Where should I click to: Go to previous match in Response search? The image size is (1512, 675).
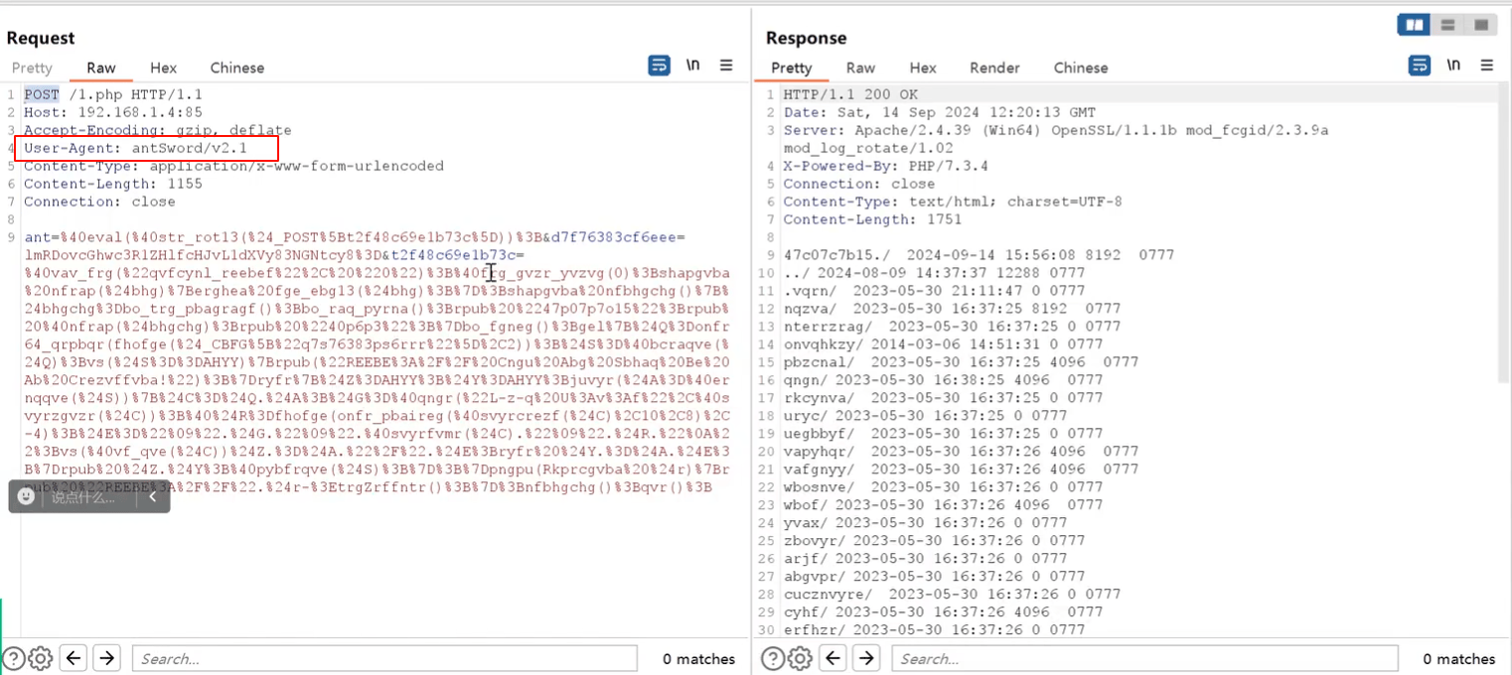(x=833, y=658)
